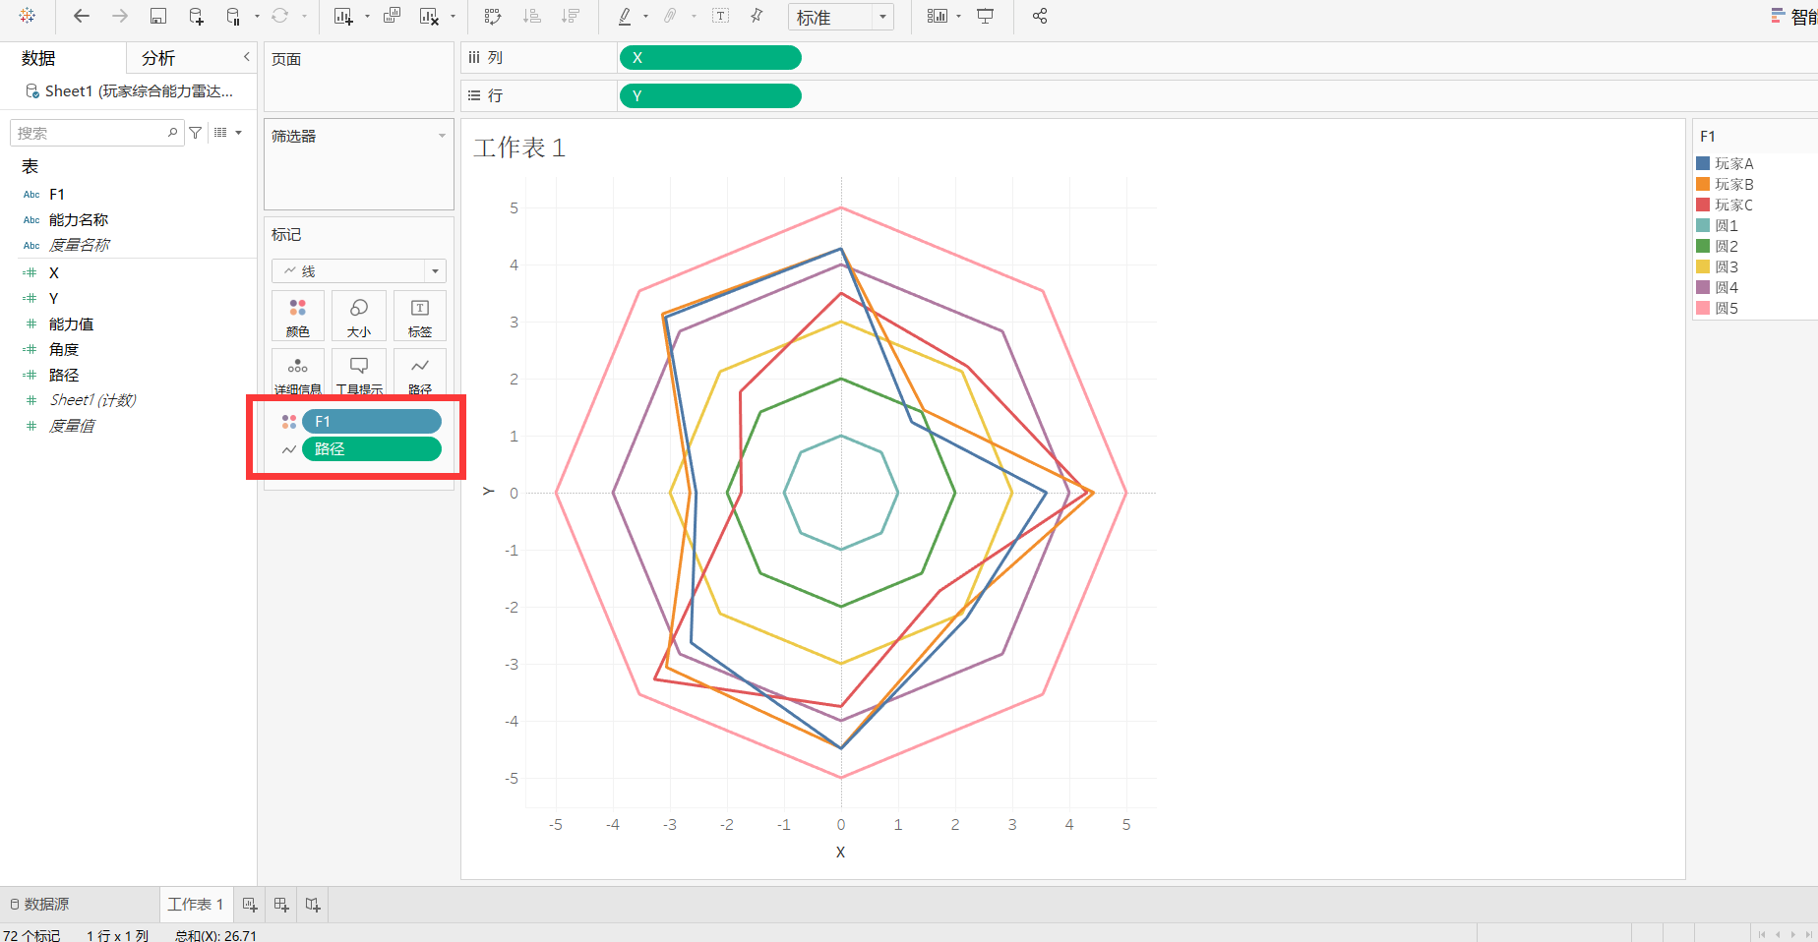Click the F1 pill on marks card
This screenshot has width=1818, height=942.
point(372,421)
